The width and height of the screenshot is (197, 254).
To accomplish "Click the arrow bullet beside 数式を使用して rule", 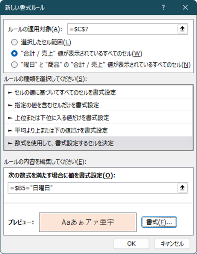I will point(10,143).
